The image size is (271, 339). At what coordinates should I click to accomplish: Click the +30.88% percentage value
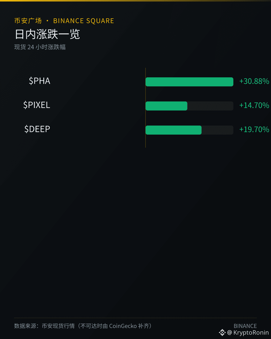pyautogui.click(x=254, y=81)
